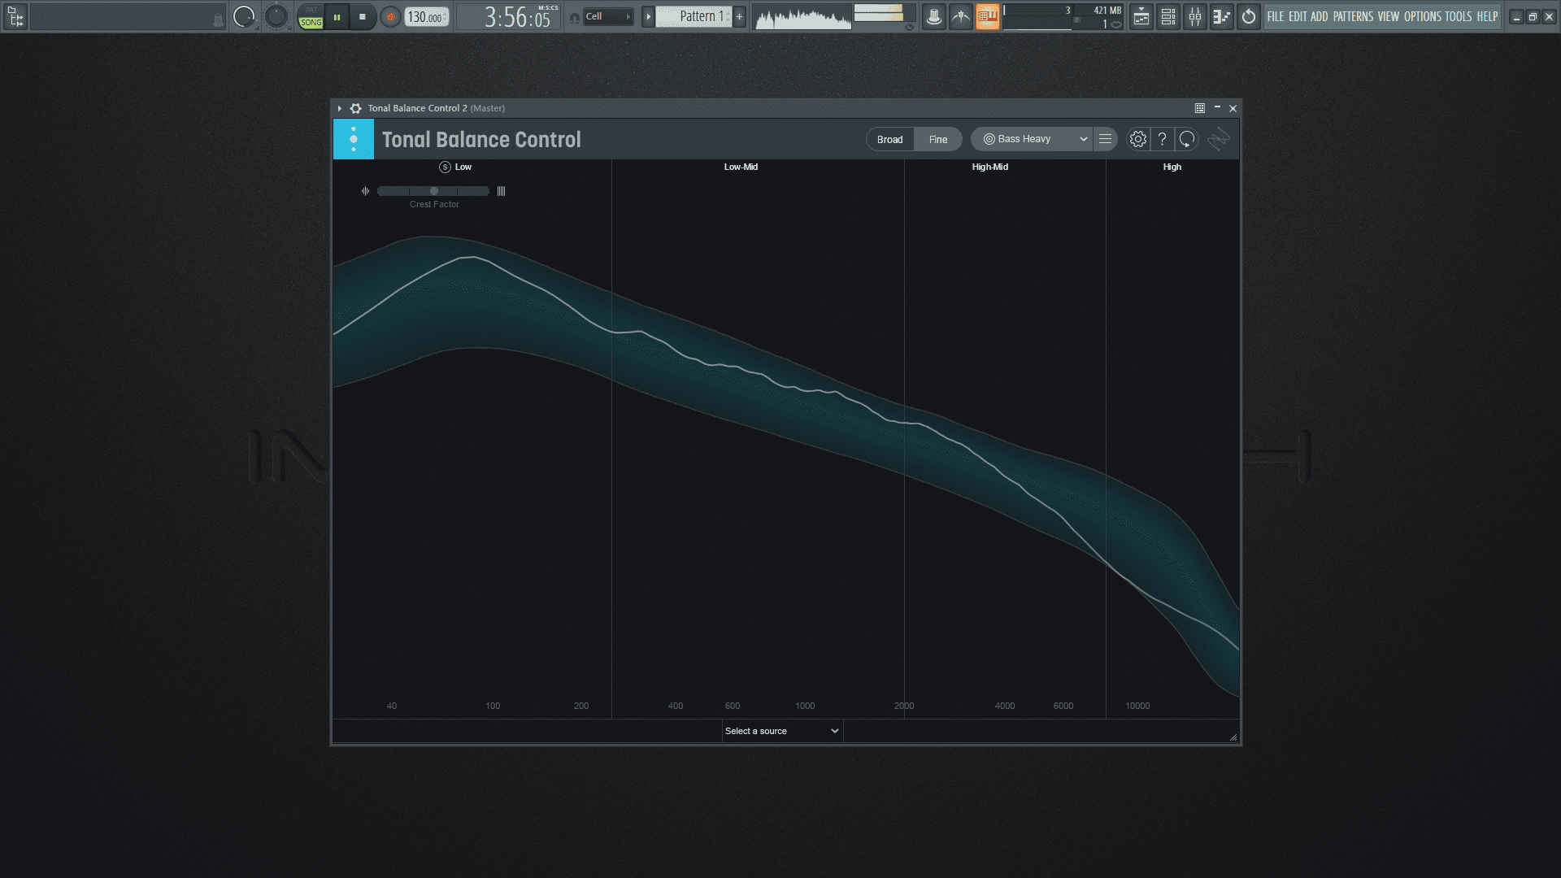Screen dimensions: 1561x878
Task: Click the Bass Heavy target circle icon
Action: click(x=989, y=139)
